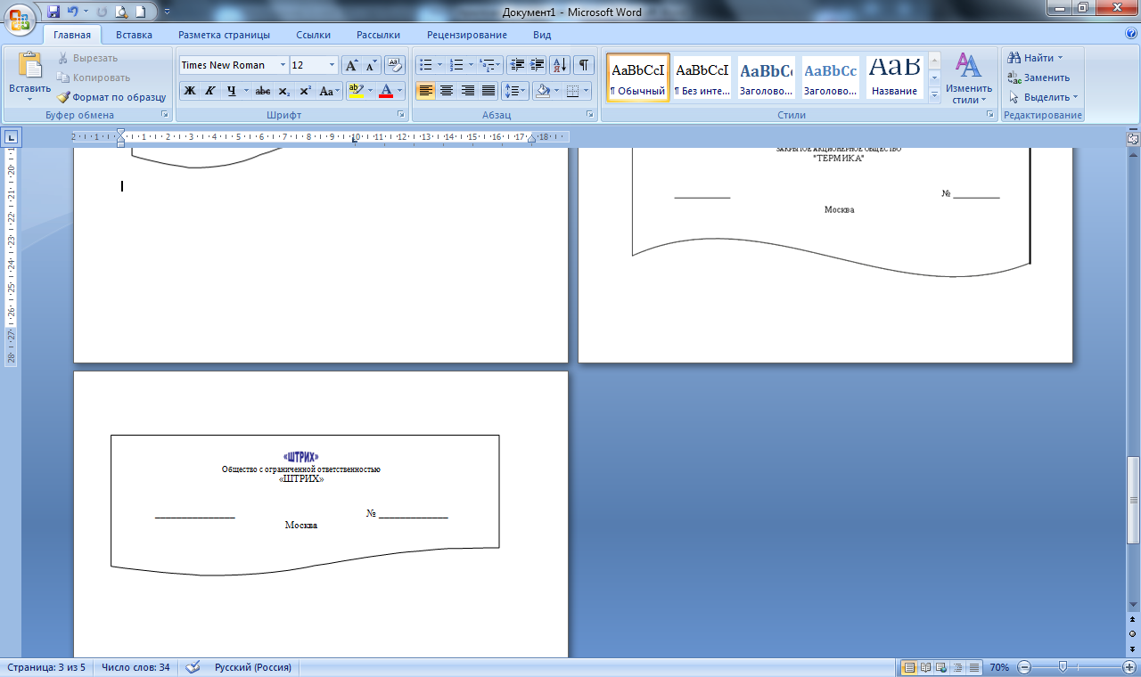Decrease paragraph indent
This screenshot has width=1141, height=677.
click(x=516, y=65)
